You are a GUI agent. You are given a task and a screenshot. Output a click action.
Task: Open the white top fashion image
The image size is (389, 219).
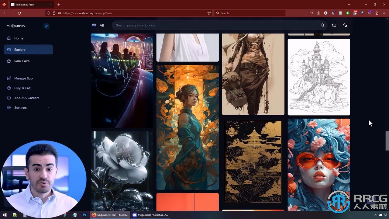(188, 47)
